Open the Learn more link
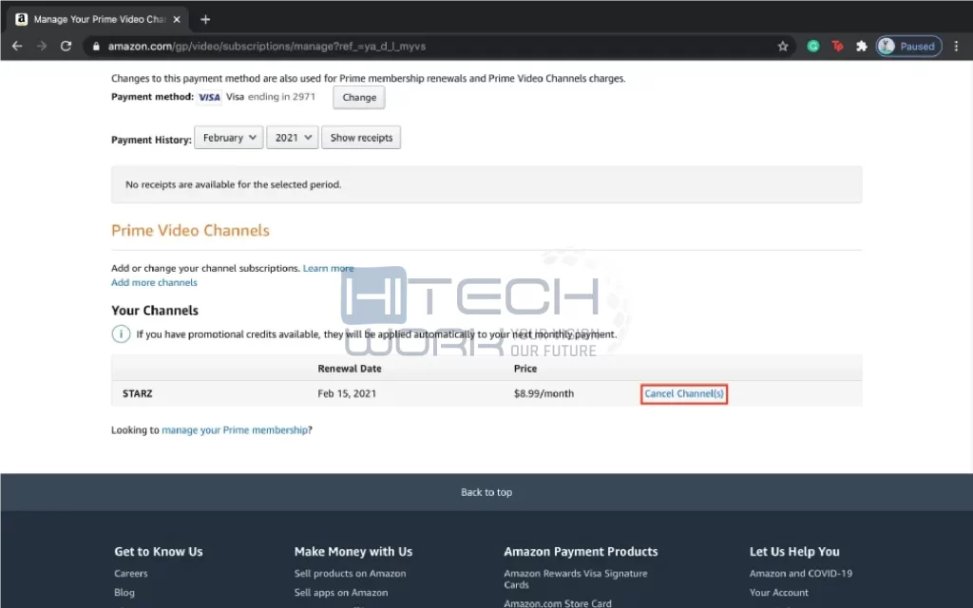This screenshot has width=973, height=608. point(328,268)
